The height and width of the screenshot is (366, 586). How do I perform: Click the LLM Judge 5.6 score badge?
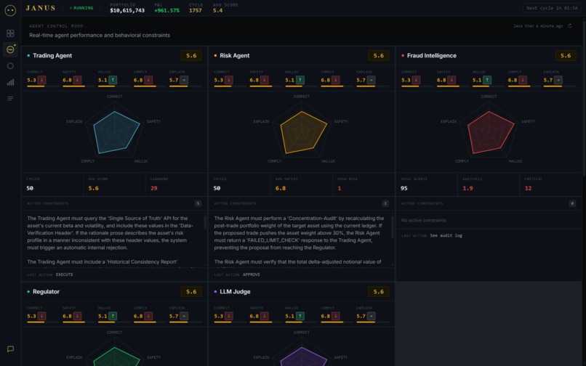pos(379,292)
